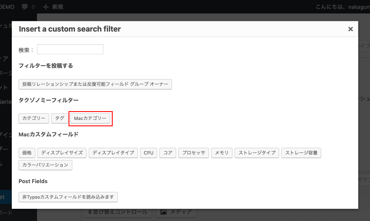Click the 検索 search input field
Image resolution: width=370 pixels, height=221 pixels.
click(70, 49)
